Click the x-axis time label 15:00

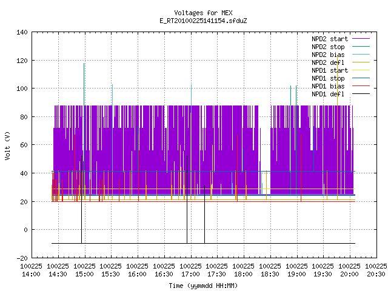click(84, 275)
